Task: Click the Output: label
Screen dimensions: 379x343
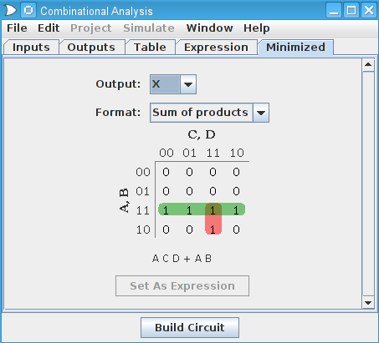Action: pyautogui.click(x=118, y=84)
